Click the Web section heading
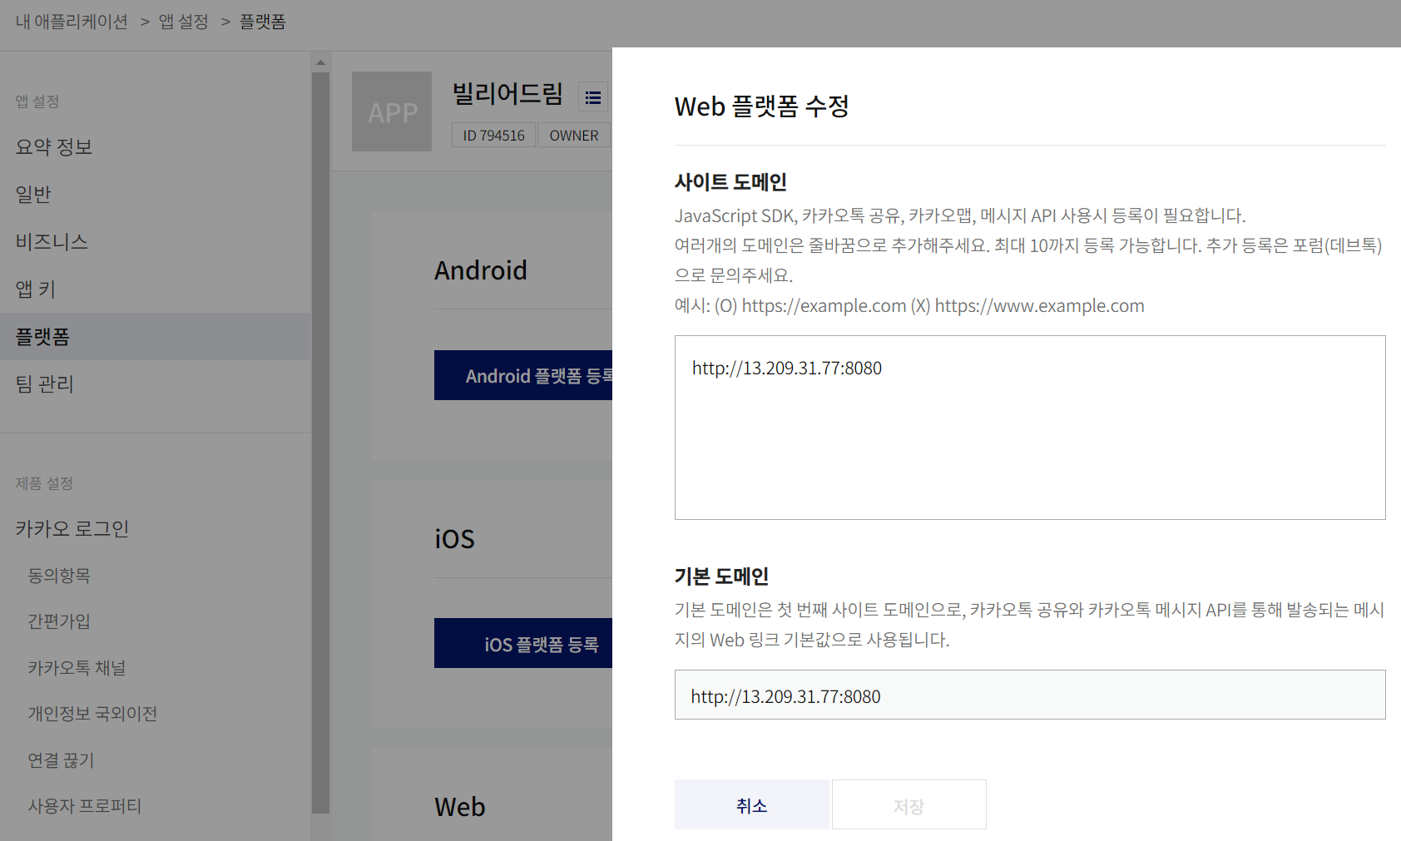The image size is (1401, 841). [460, 807]
